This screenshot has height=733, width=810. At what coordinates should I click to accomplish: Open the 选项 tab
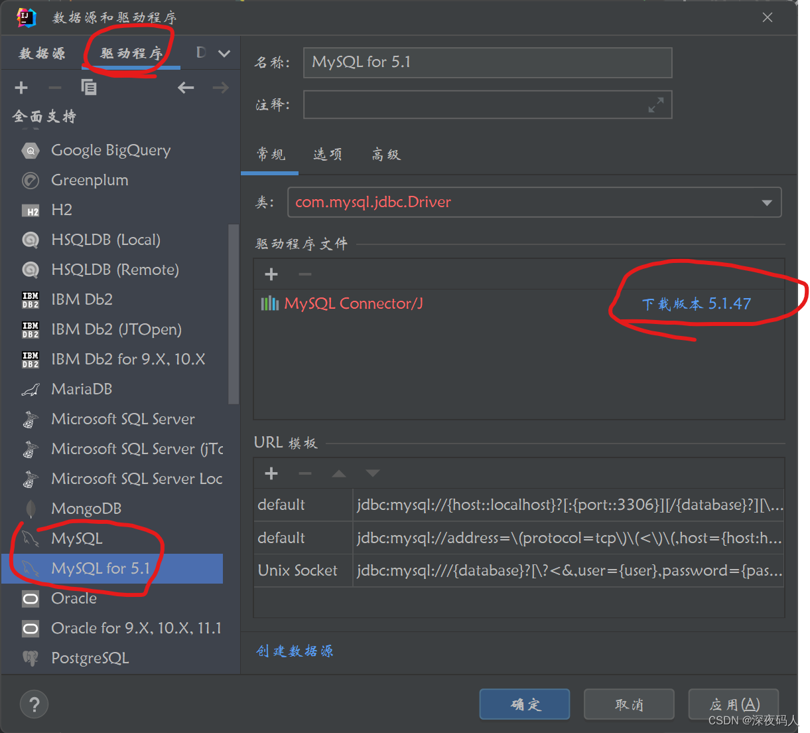[328, 155]
